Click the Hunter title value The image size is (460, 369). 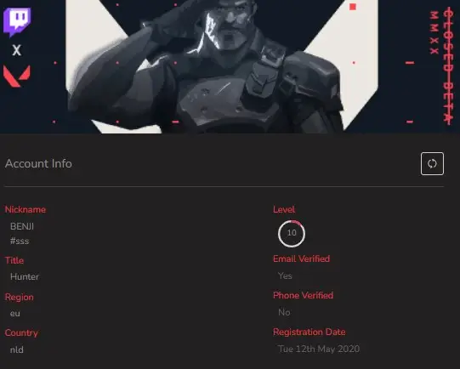(25, 276)
